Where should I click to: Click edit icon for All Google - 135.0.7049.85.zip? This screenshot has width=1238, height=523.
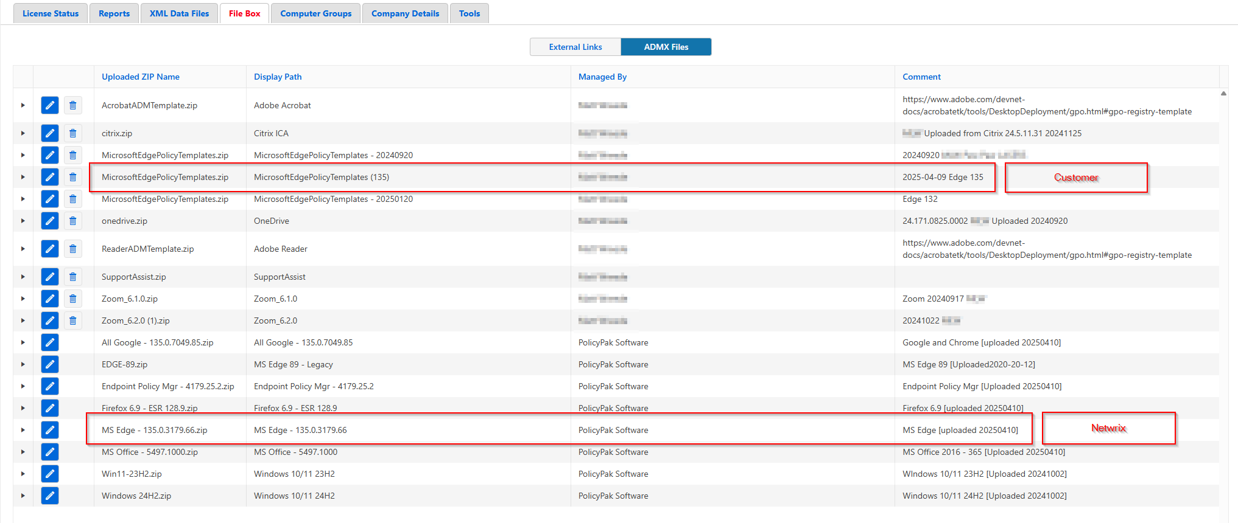point(50,342)
